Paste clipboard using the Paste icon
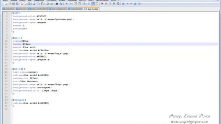 click(x=42, y=4)
